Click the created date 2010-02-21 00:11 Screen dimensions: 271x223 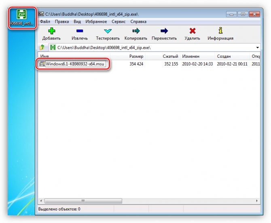232,64
